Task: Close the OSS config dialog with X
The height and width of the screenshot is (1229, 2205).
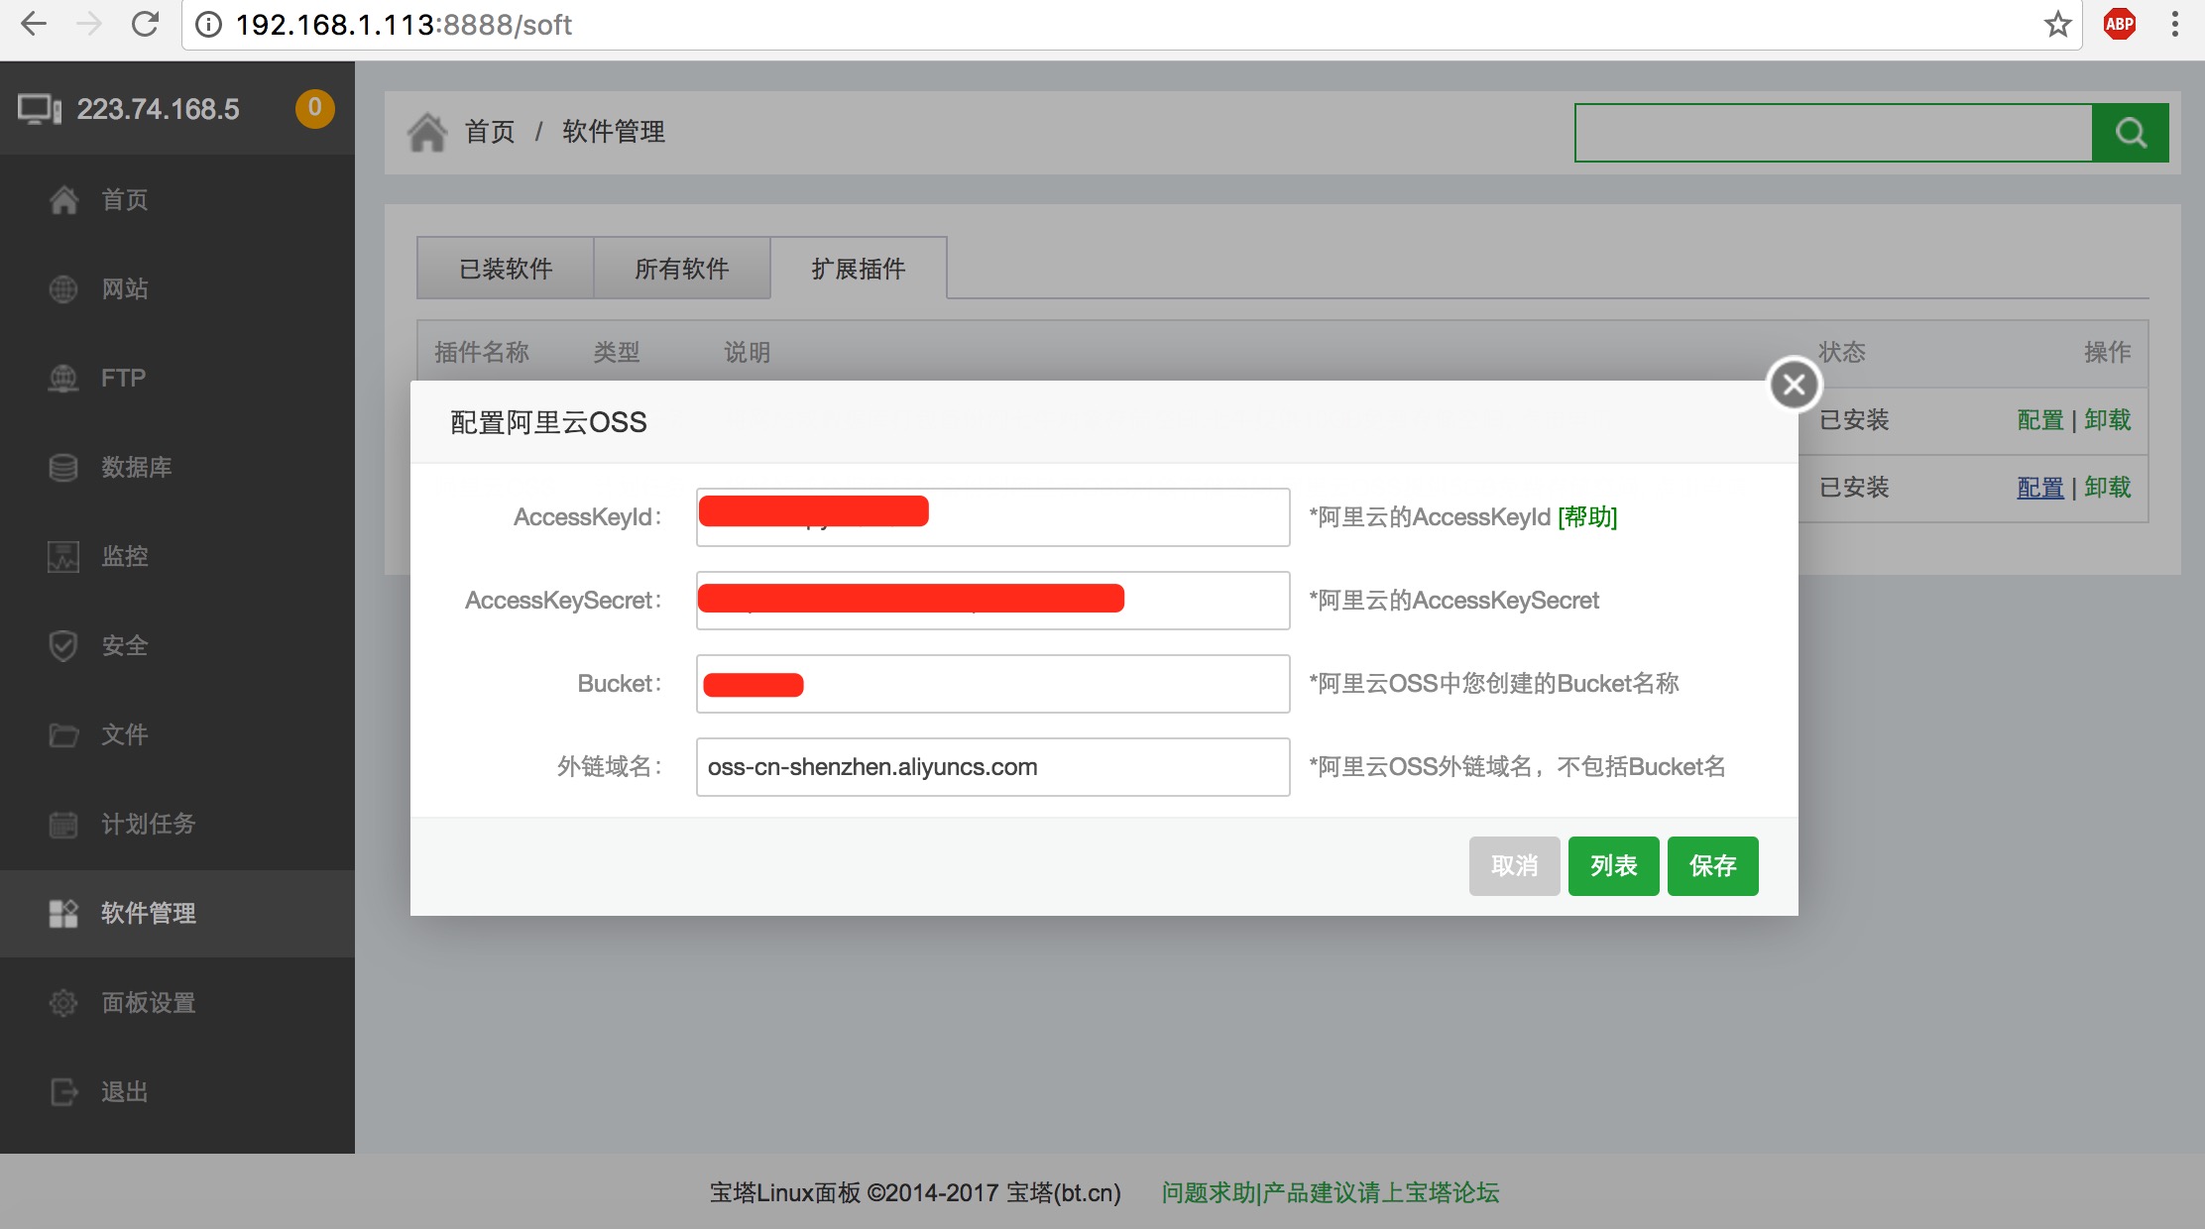Action: [x=1794, y=385]
